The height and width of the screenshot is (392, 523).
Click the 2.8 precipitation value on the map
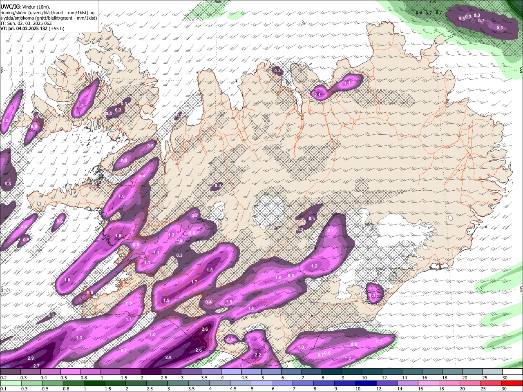tap(168, 357)
